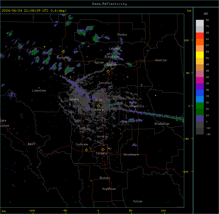Select the pink 45-42 dBZ legend swatch
The height and width of the screenshot is (214, 219).
(x=200, y=74)
